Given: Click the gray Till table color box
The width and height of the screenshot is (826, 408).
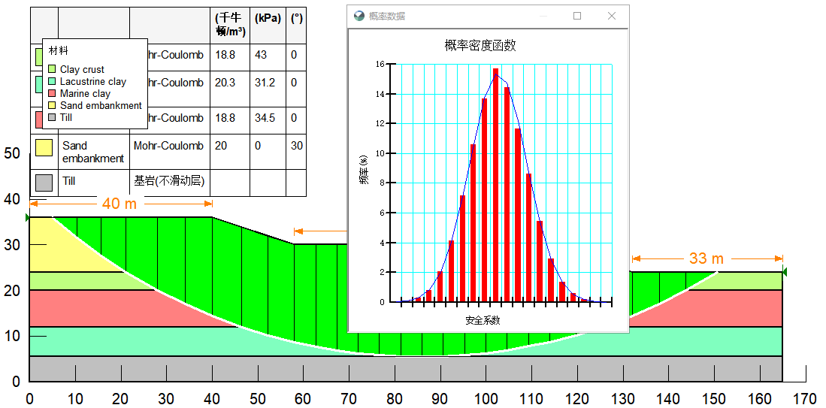Looking at the screenshot, I should [44, 182].
